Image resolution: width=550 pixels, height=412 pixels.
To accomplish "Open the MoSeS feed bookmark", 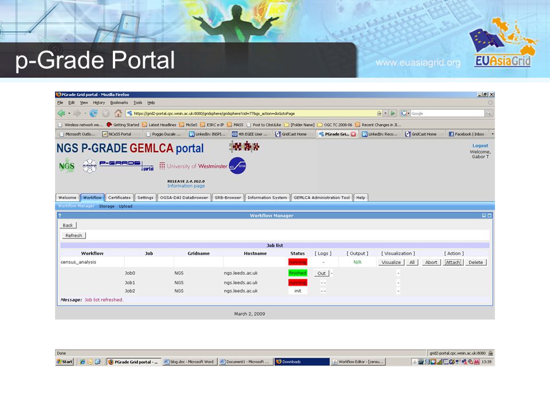I will [x=188, y=125].
